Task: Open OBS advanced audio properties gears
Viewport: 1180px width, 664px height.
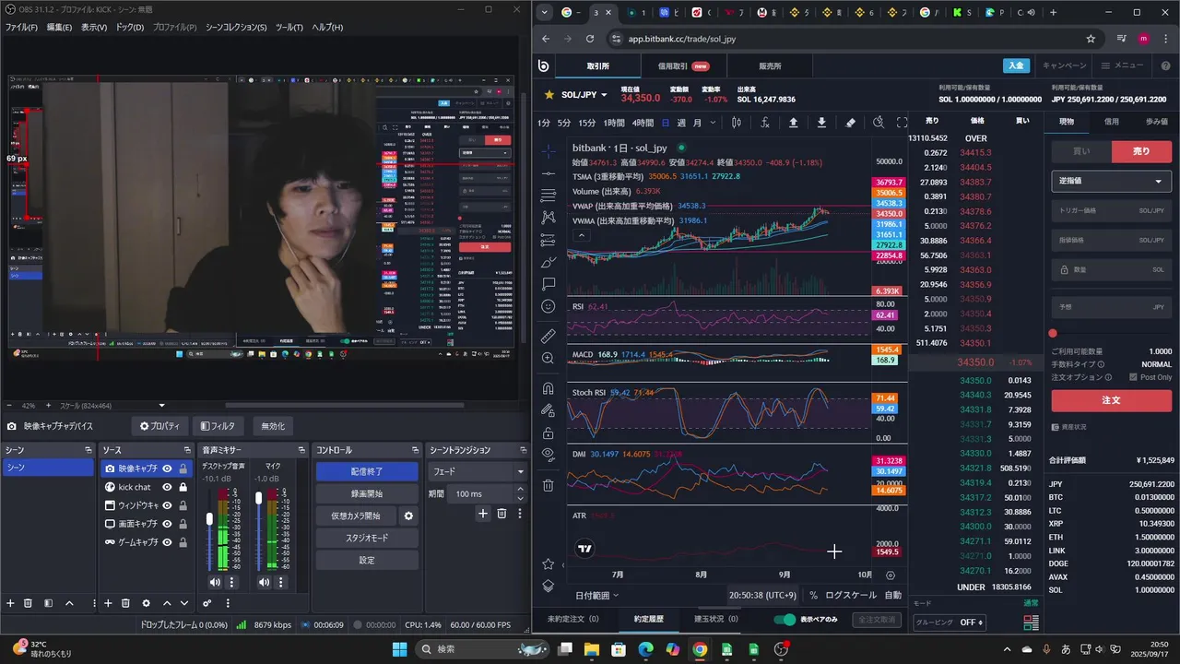Action: coord(206,603)
